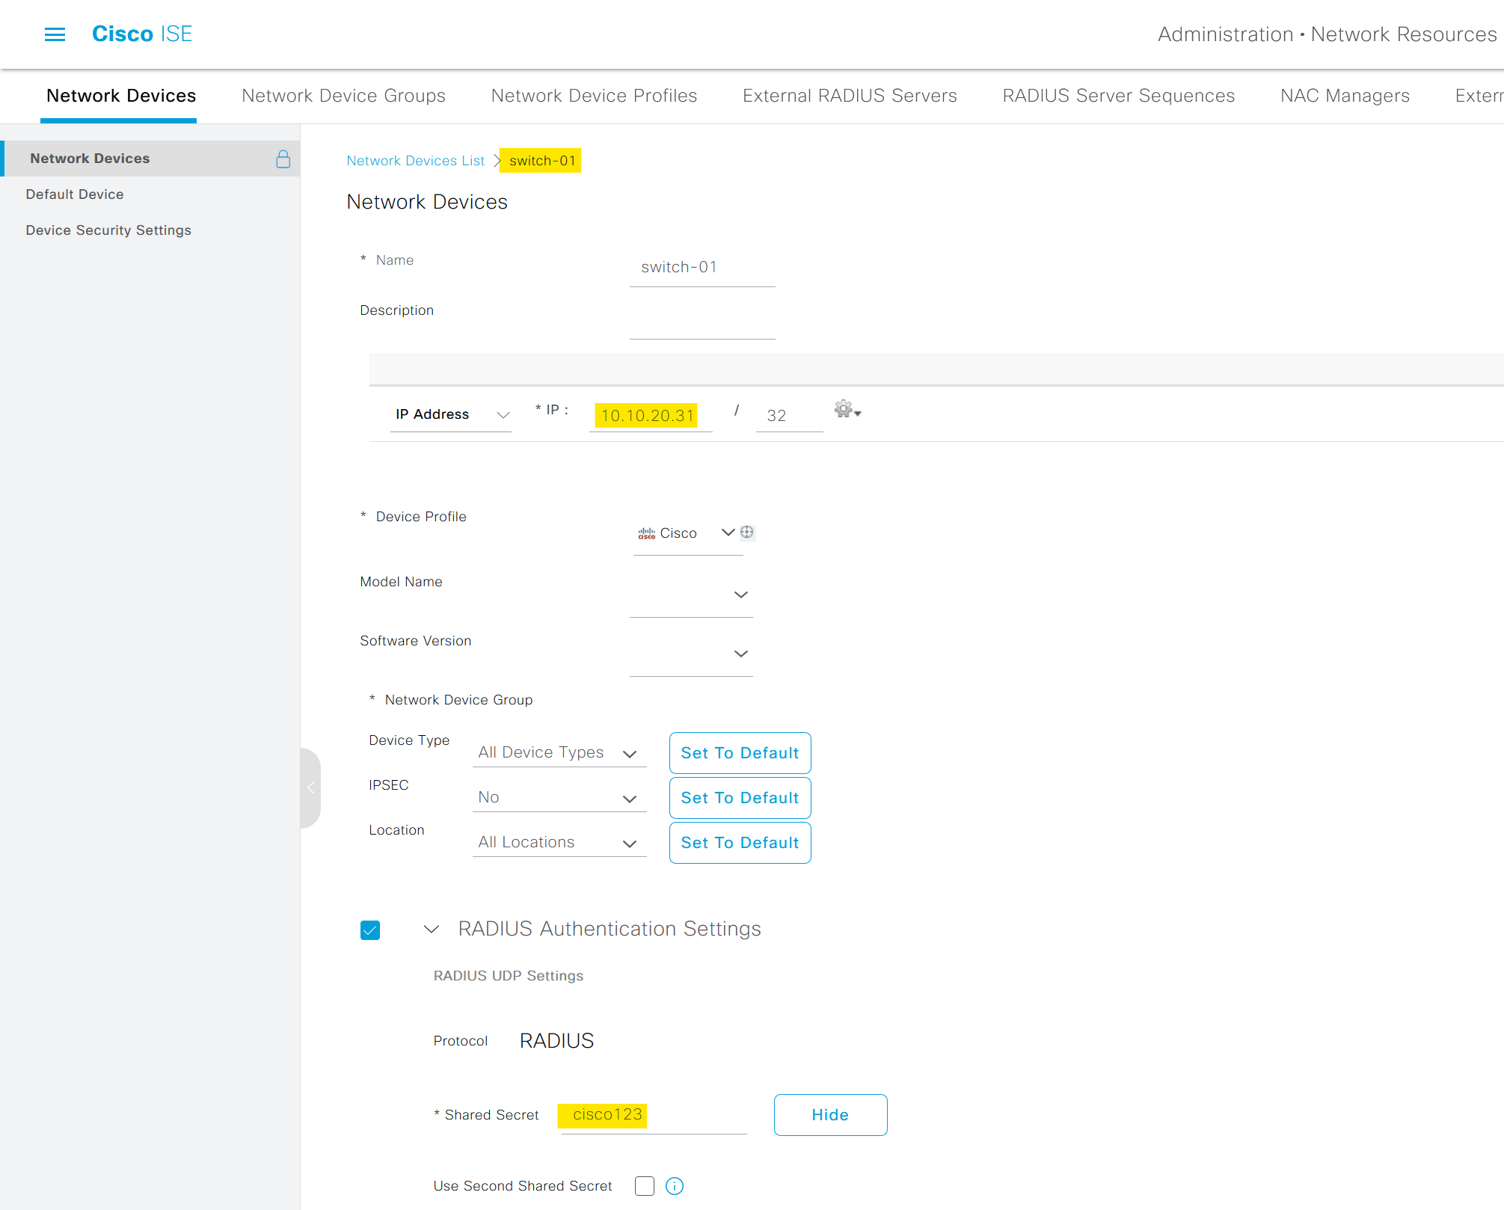Open the Model Name dropdown
The height and width of the screenshot is (1210, 1504).
[x=740, y=595]
